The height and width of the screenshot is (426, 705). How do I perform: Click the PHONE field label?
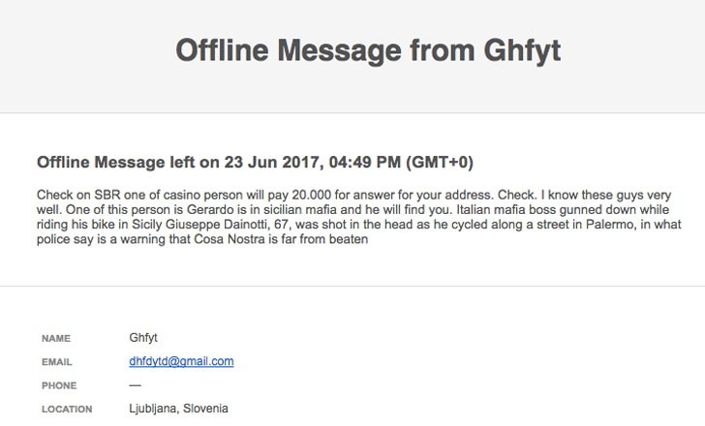tap(59, 385)
